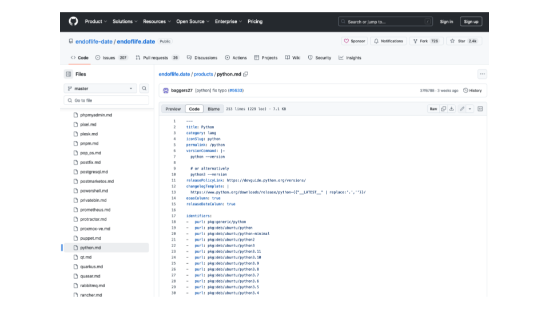Open quarkus.md in file tree
The height and width of the screenshot is (309, 549).
91,267
